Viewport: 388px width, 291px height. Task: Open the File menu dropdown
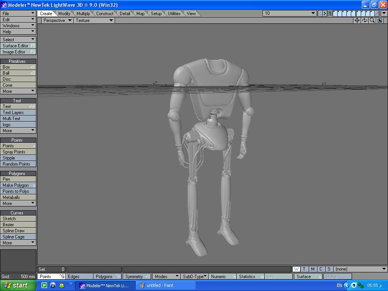click(x=18, y=13)
